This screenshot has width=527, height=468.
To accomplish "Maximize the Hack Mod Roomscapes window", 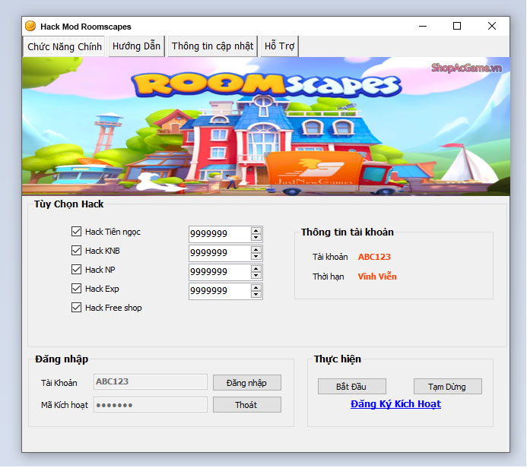I will coord(457,26).
